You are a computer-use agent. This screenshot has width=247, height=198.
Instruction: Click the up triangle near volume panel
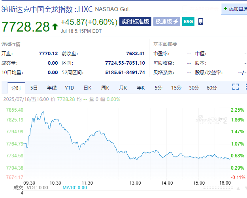[x=238, y=188]
